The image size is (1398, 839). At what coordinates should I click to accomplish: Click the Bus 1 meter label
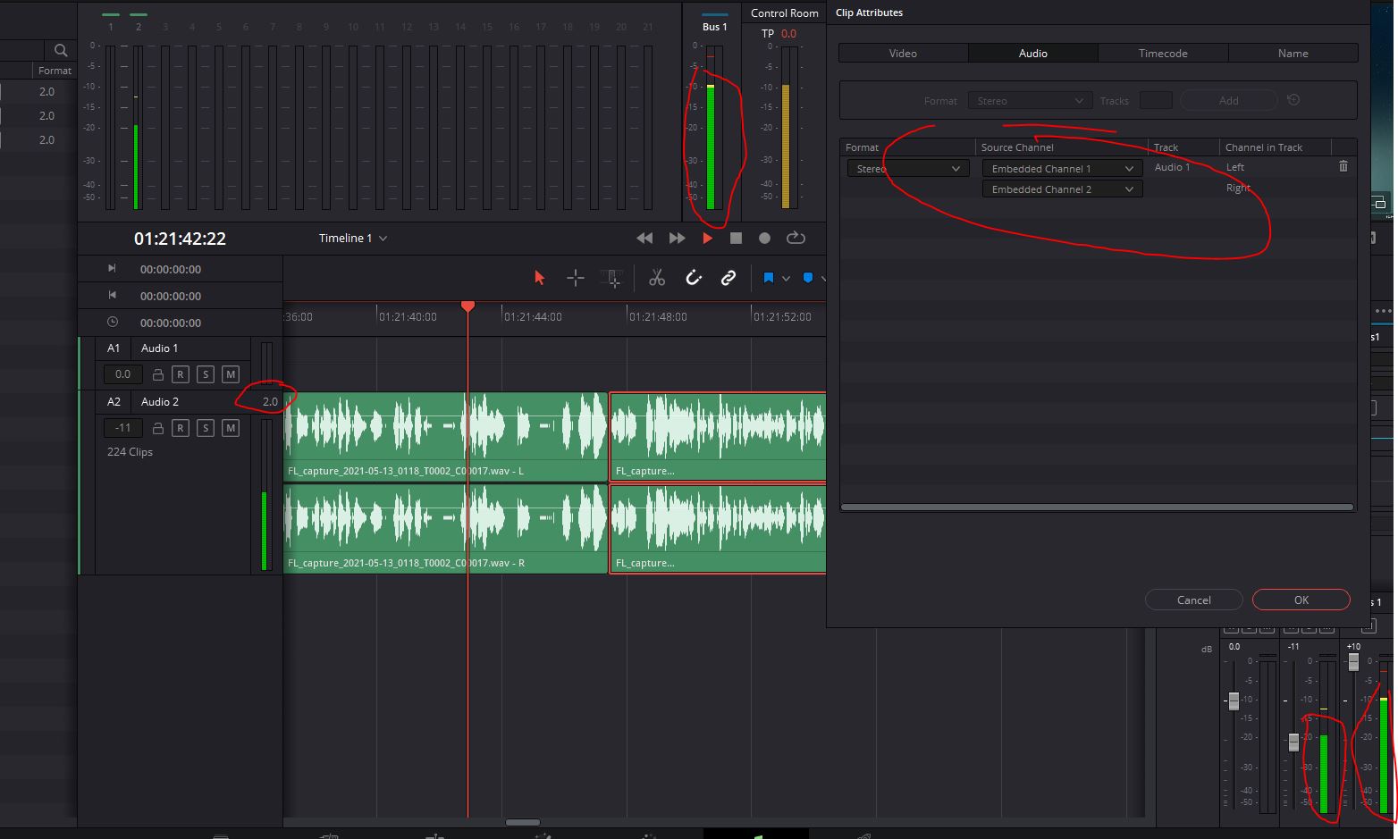pos(714,27)
